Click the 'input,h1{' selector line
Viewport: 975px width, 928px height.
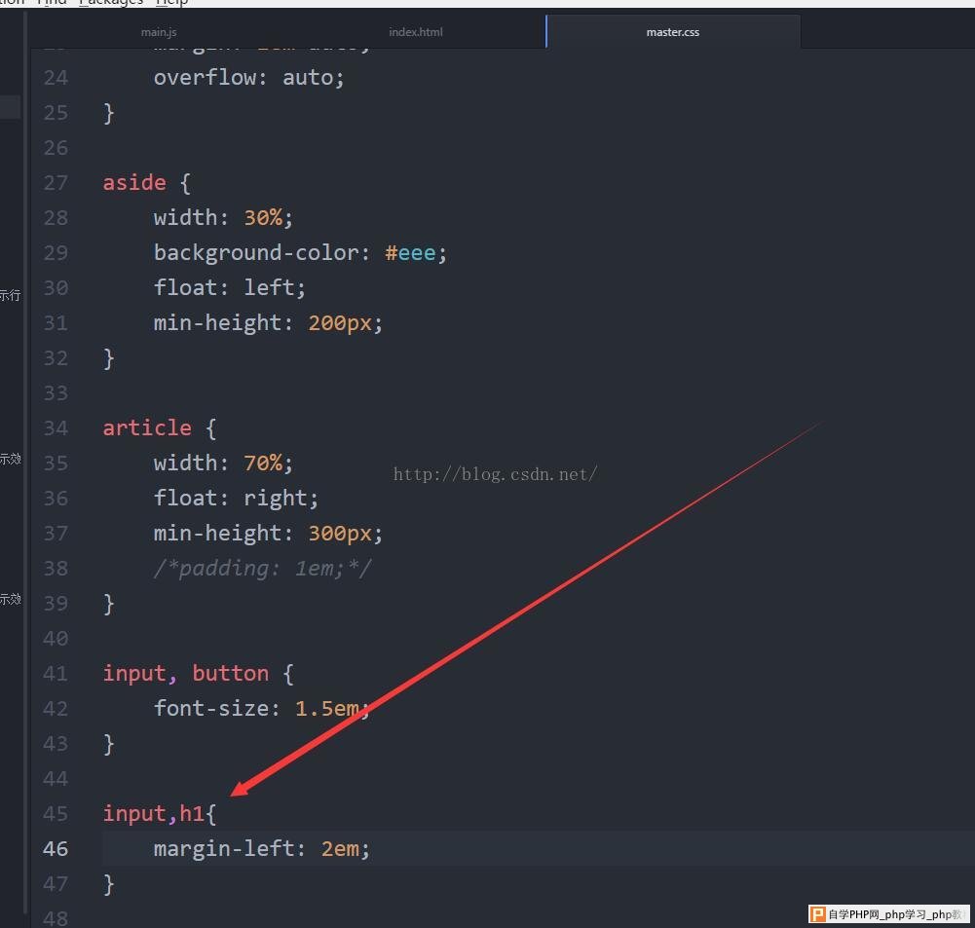pos(159,814)
